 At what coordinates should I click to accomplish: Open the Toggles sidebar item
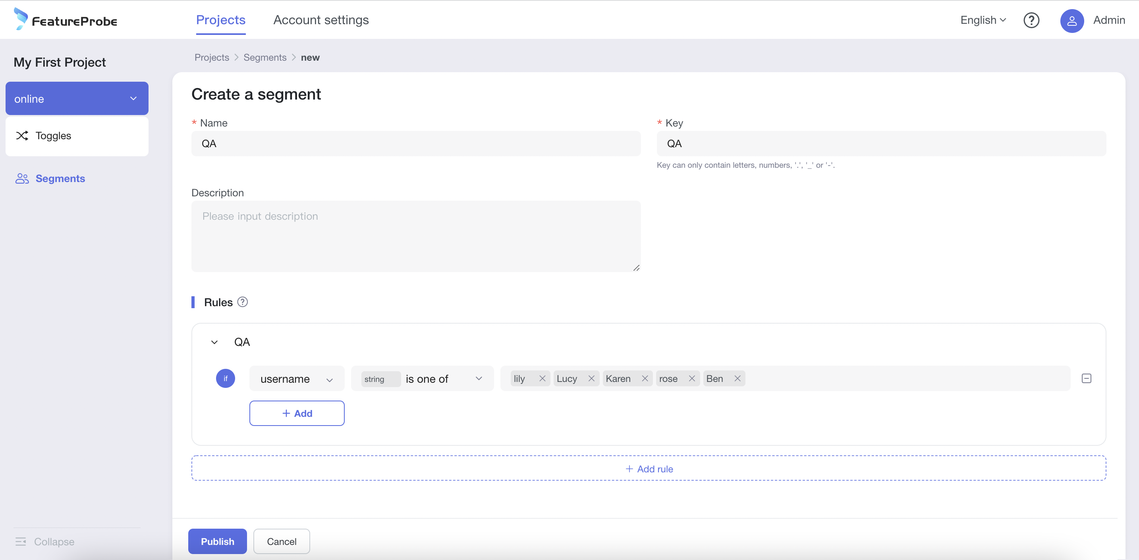tap(53, 136)
